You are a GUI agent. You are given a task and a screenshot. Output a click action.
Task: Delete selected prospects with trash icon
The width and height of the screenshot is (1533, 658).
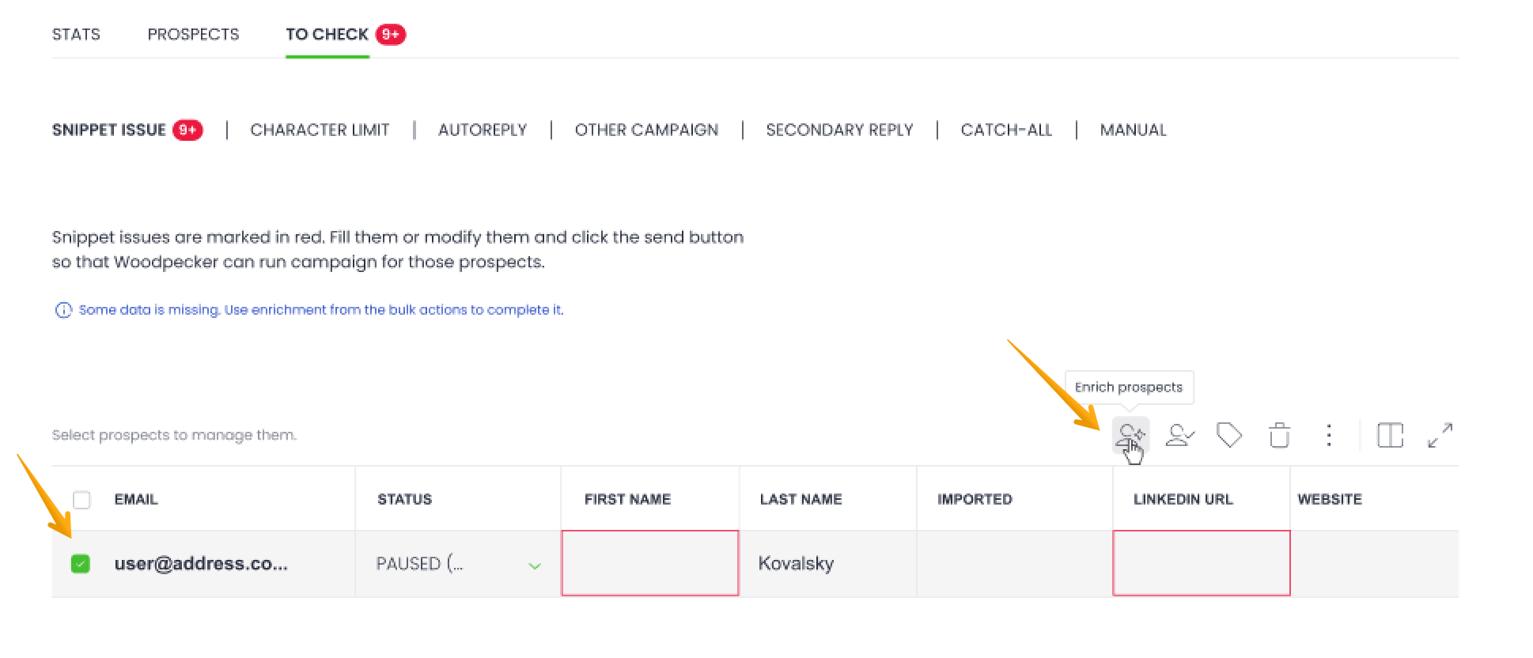[x=1279, y=435]
